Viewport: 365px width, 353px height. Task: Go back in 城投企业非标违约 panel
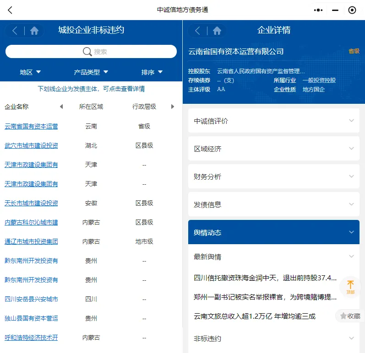[x=15, y=31]
